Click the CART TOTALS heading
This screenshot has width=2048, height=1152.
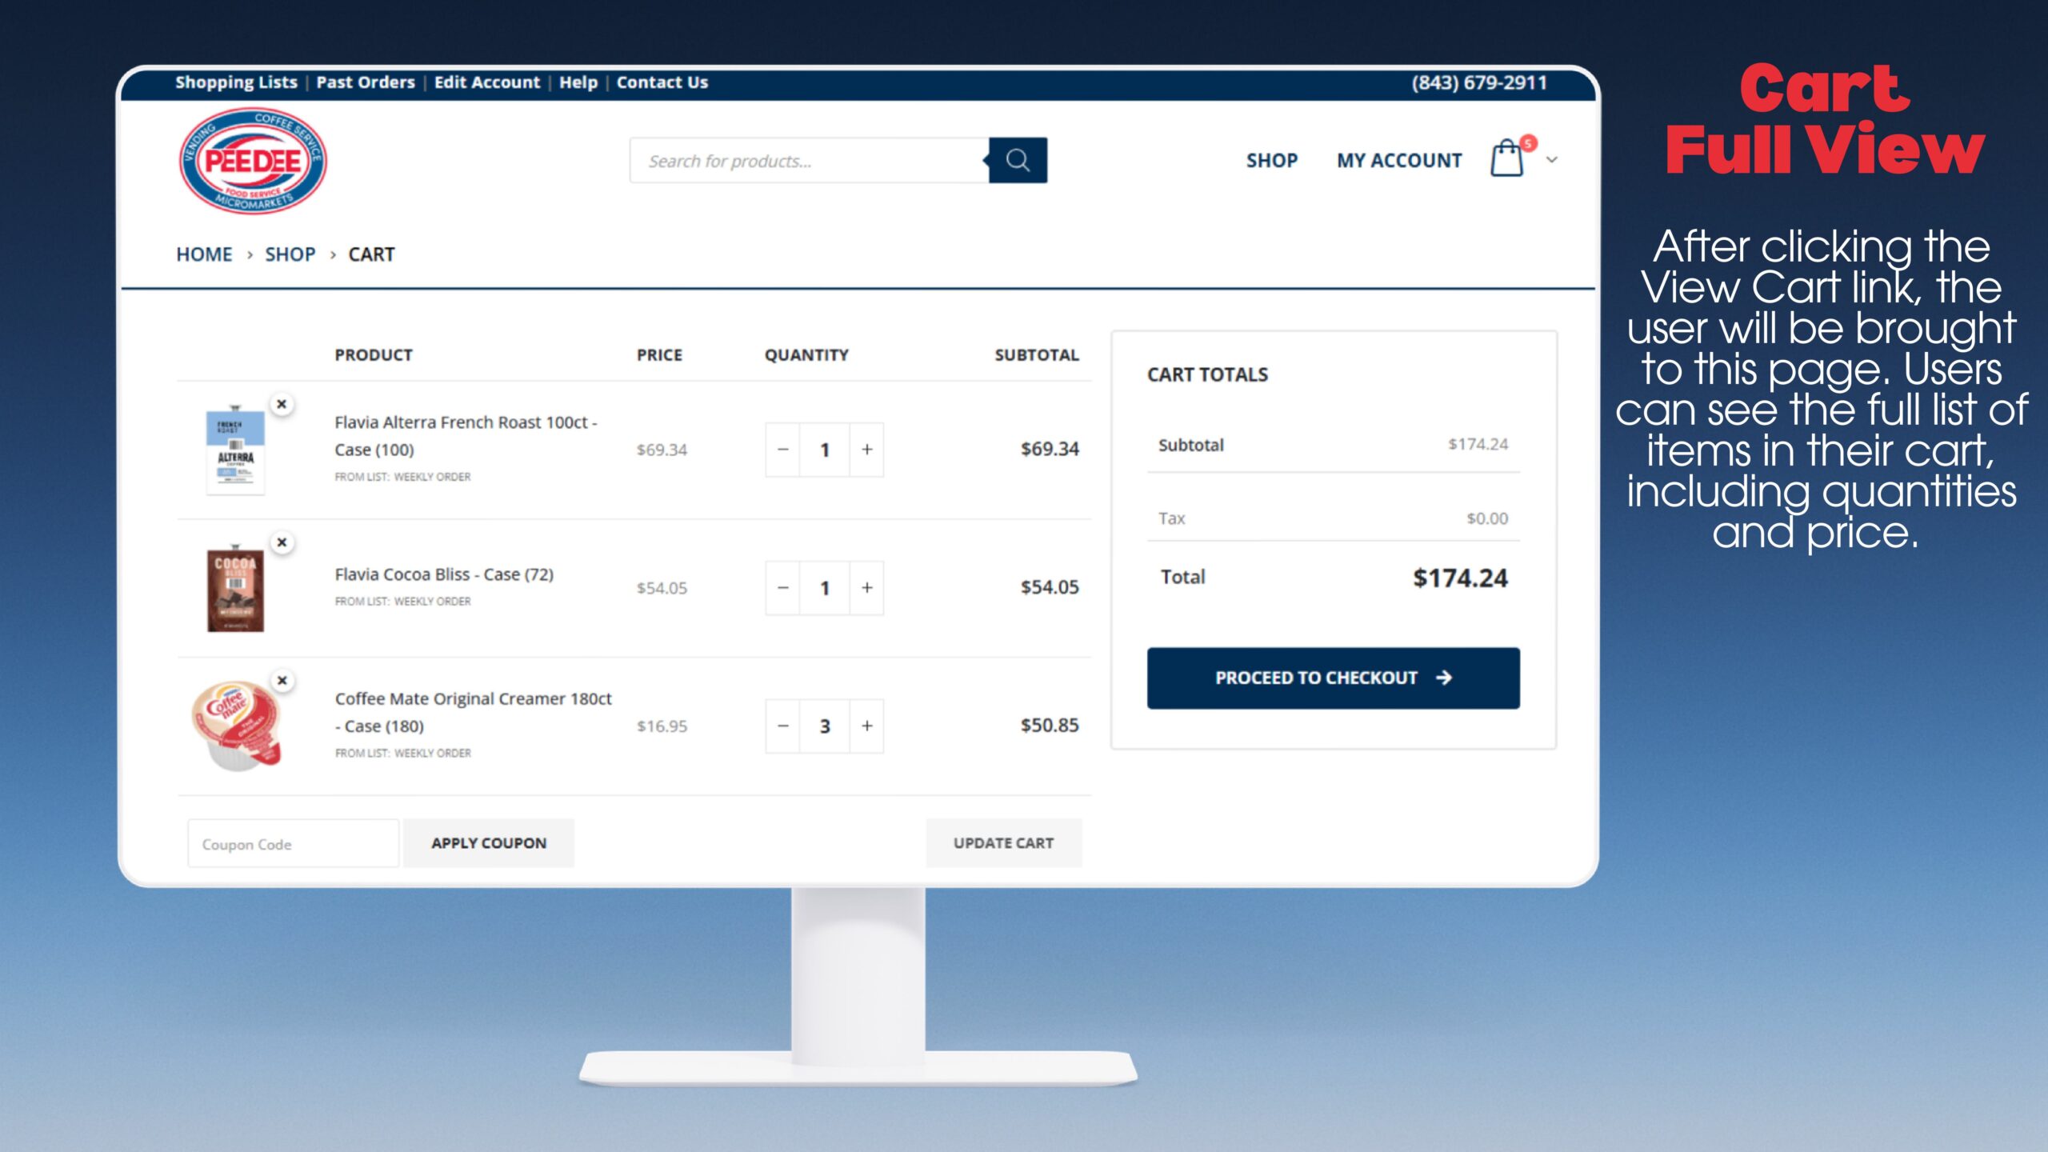point(1207,374)
